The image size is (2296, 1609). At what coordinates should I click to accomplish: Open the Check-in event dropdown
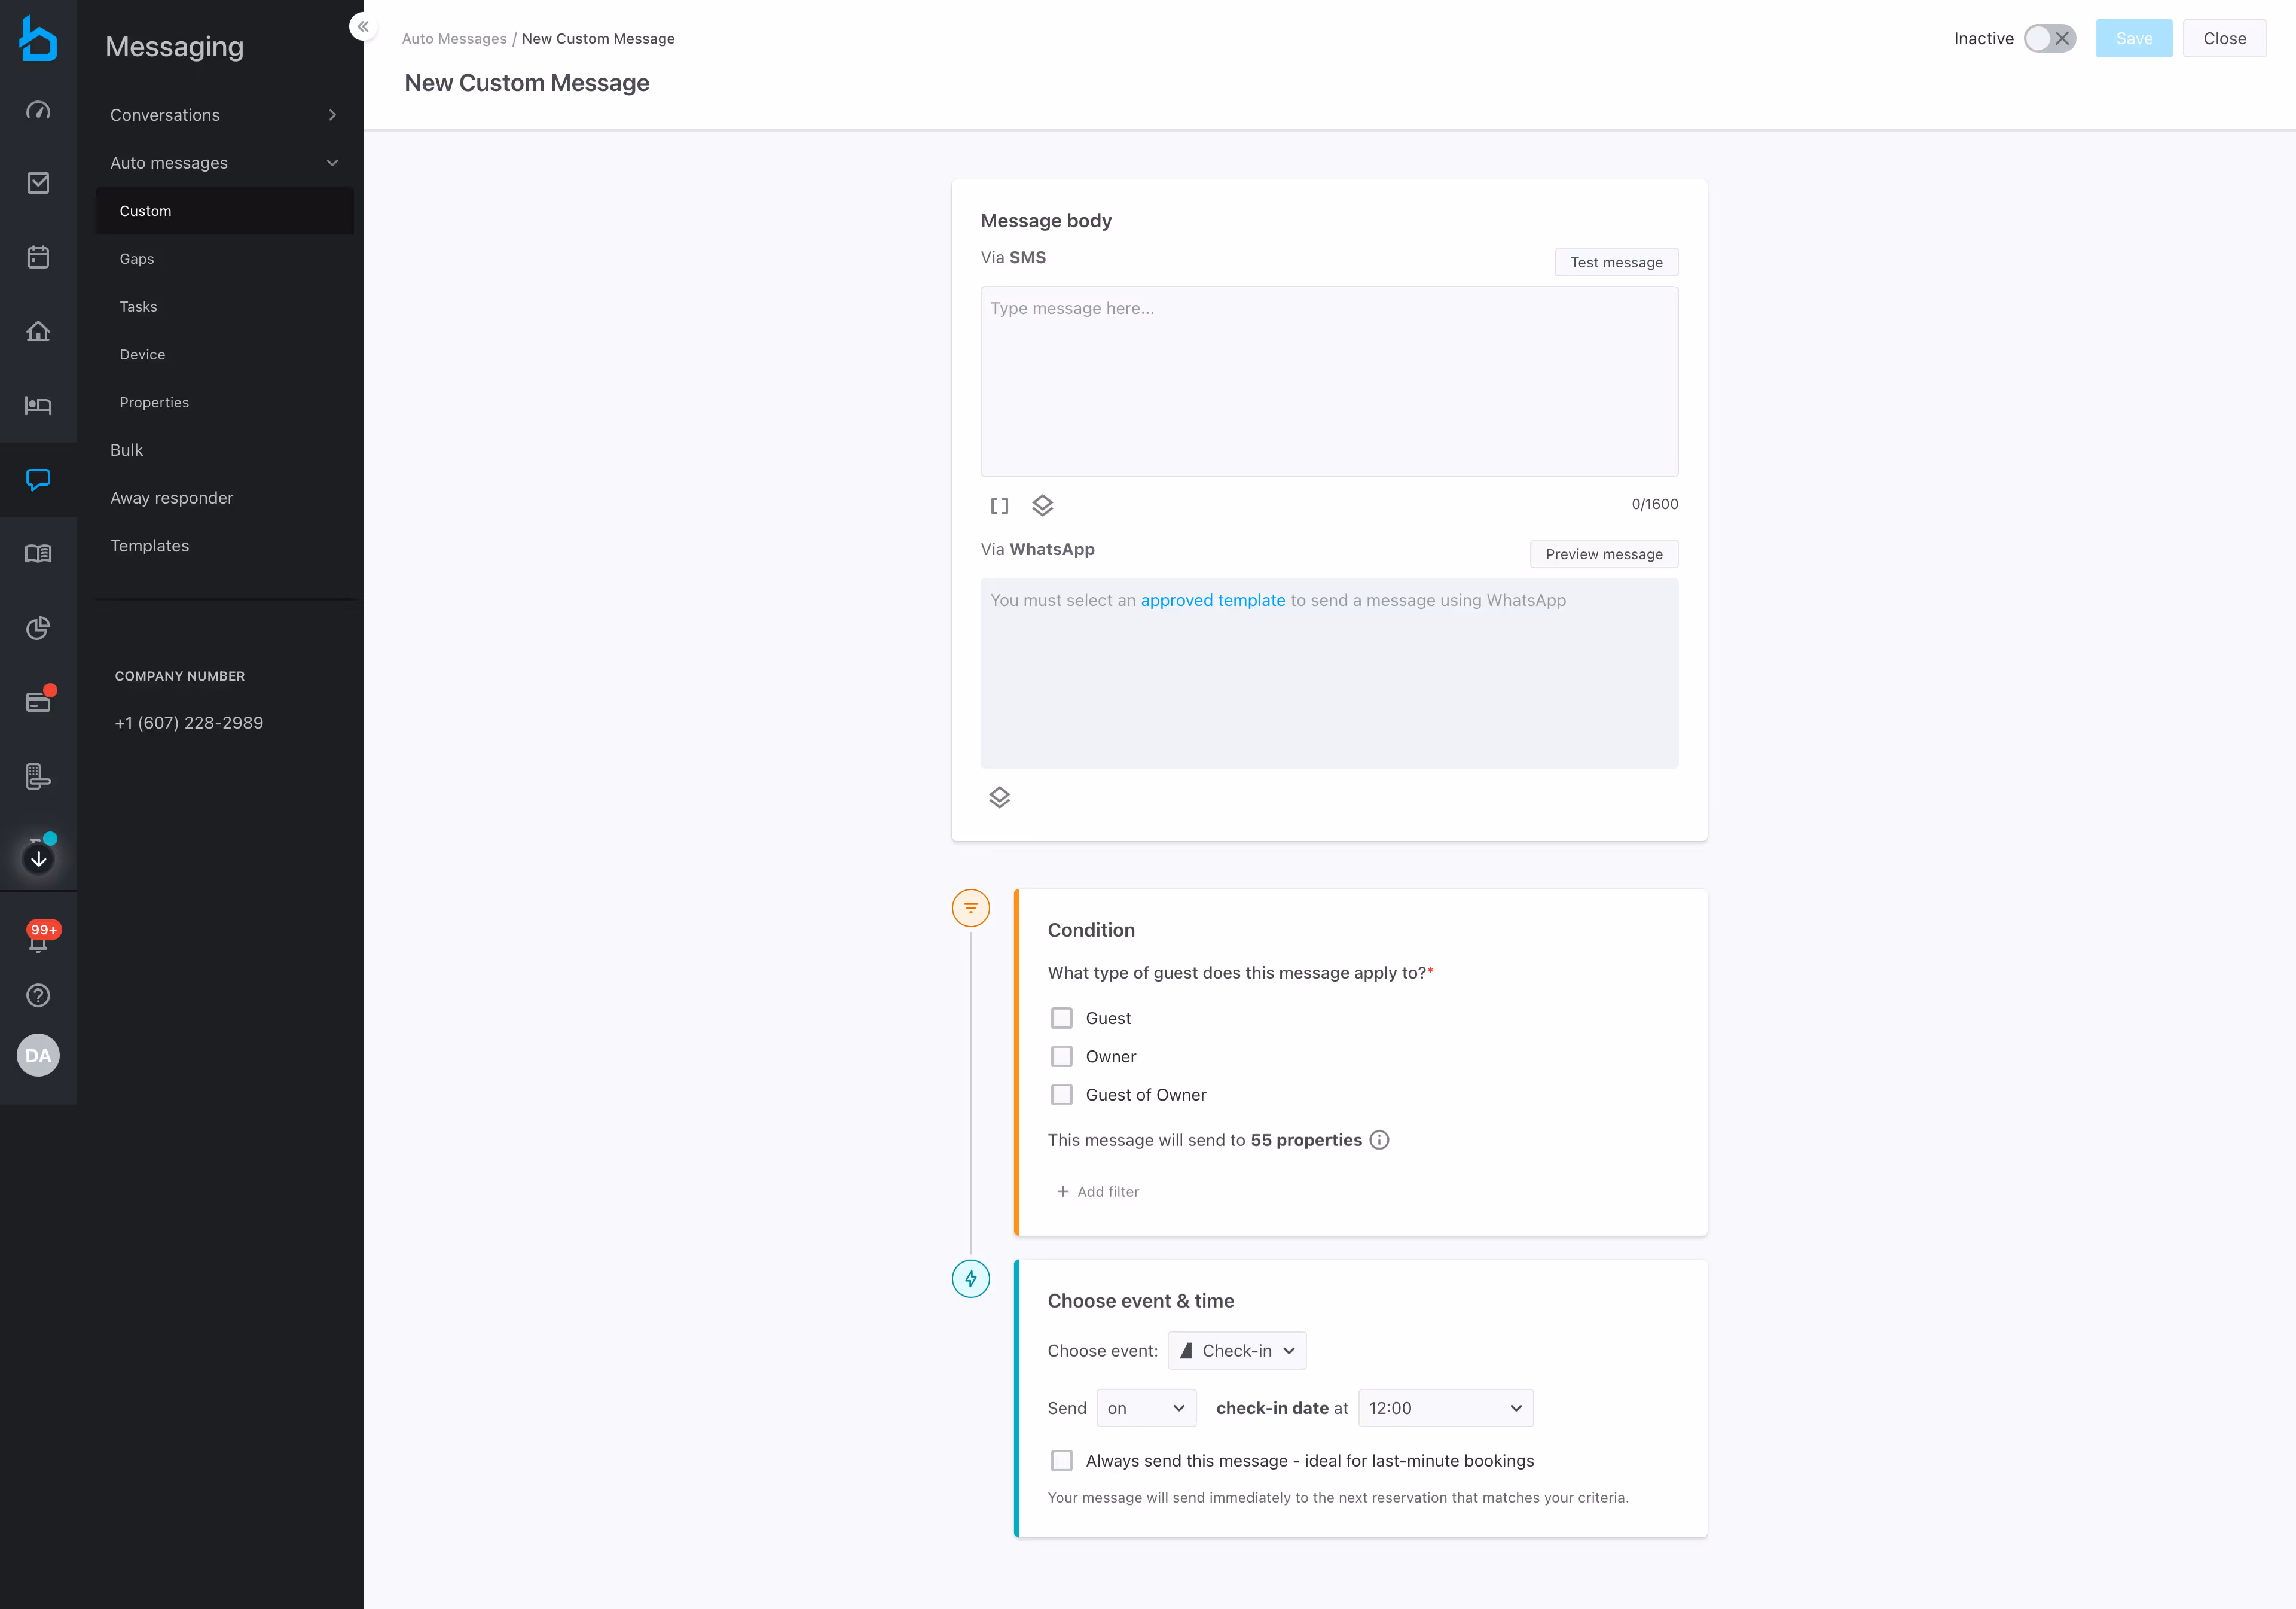click(x=1236, y=1351)
